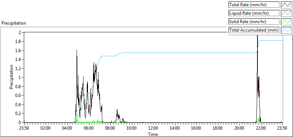Click the blue Total Accumulated legend line icon
This screenshot has height=137, width=293.
286,30
